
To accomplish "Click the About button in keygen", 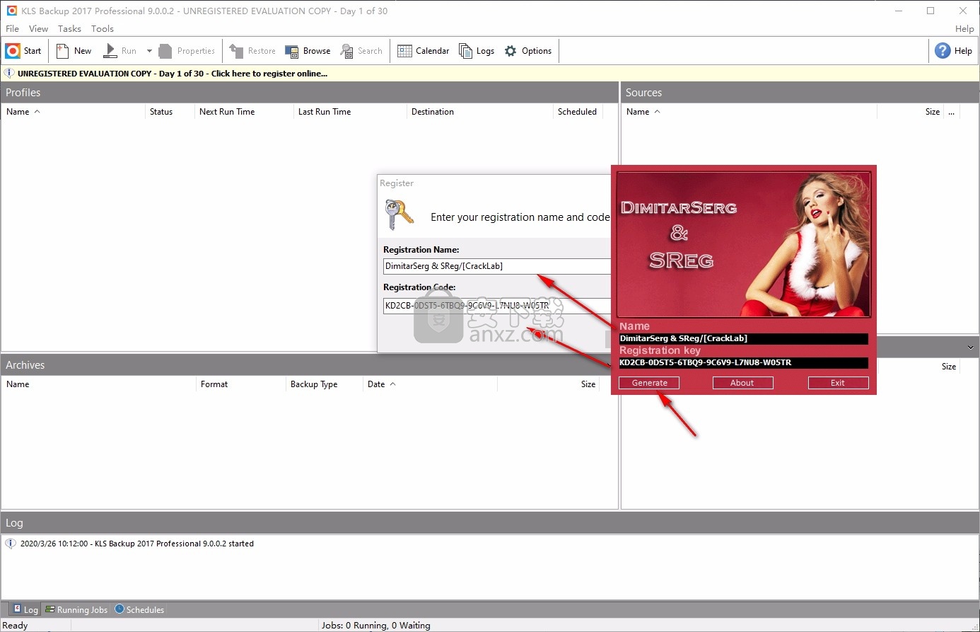I will 742,383.
